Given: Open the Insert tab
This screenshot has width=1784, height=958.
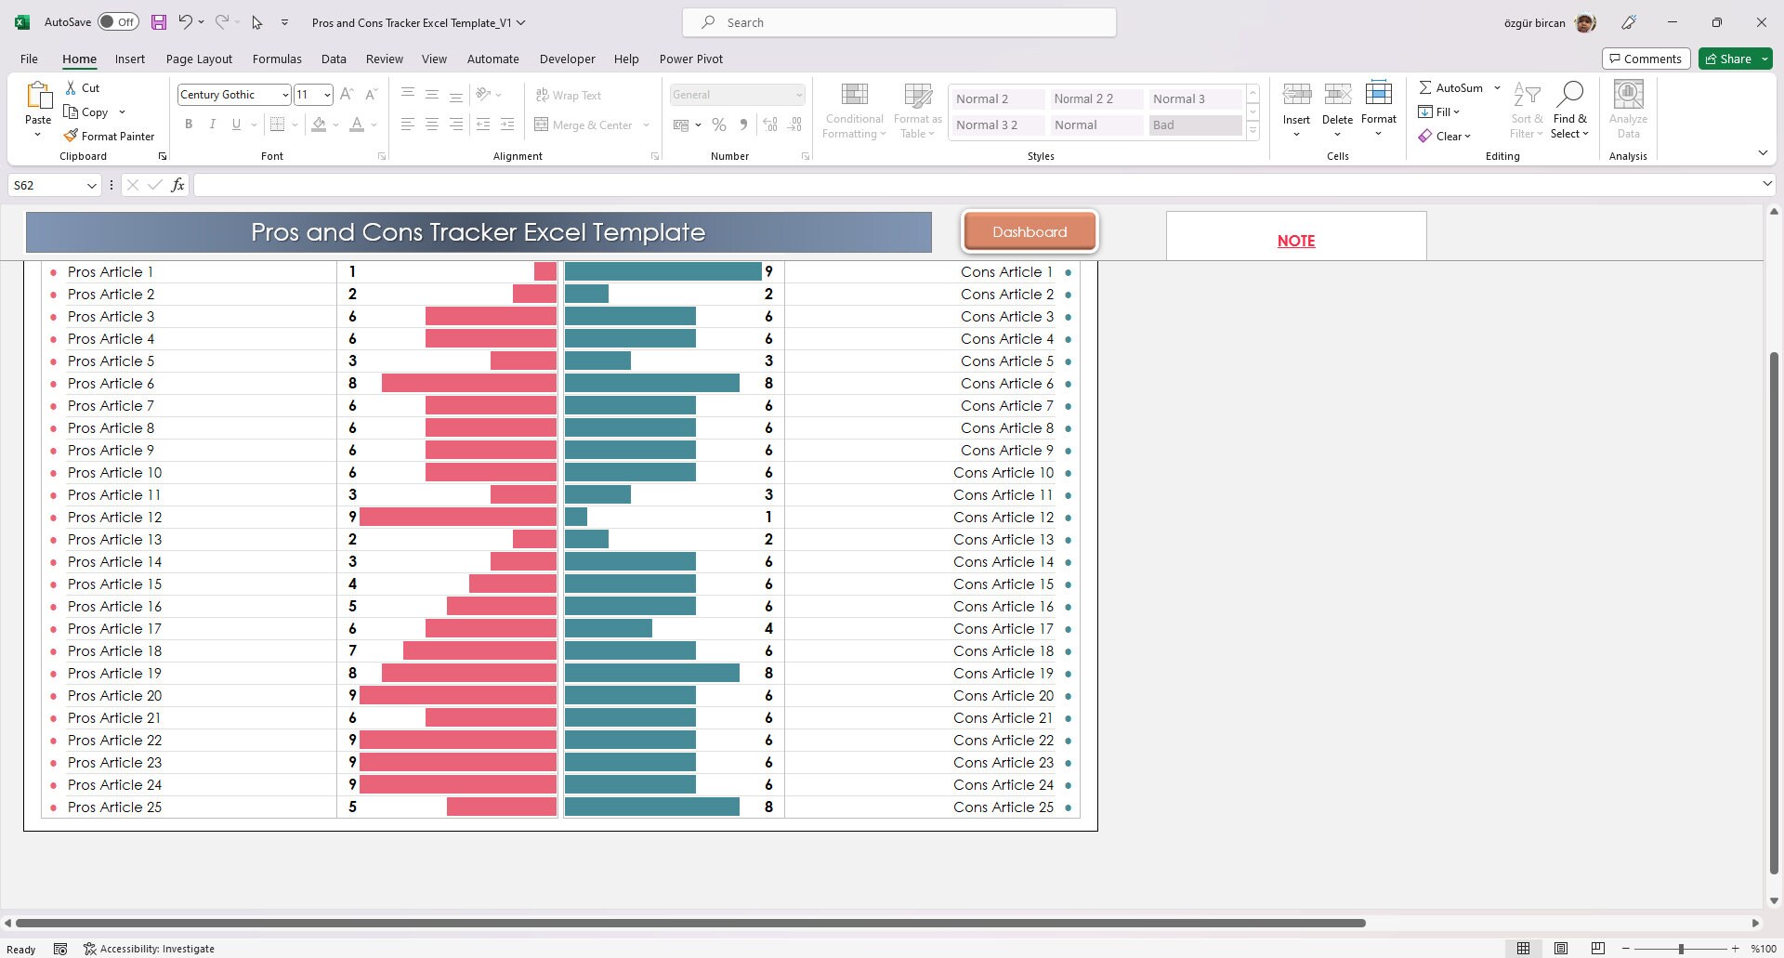Looking at the screenshot, I should click(130, 59).
